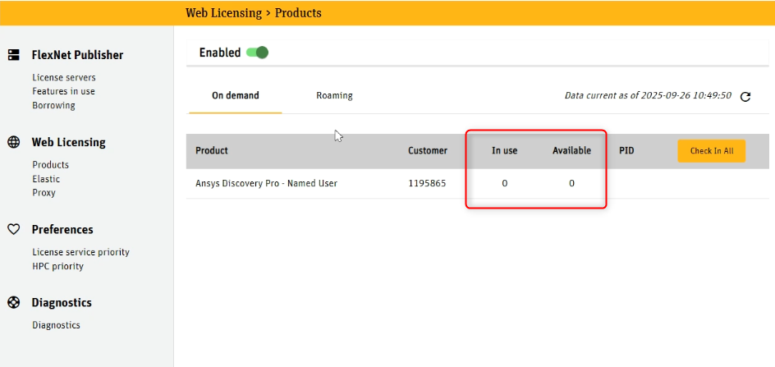Open License servers page

[64, 77]
